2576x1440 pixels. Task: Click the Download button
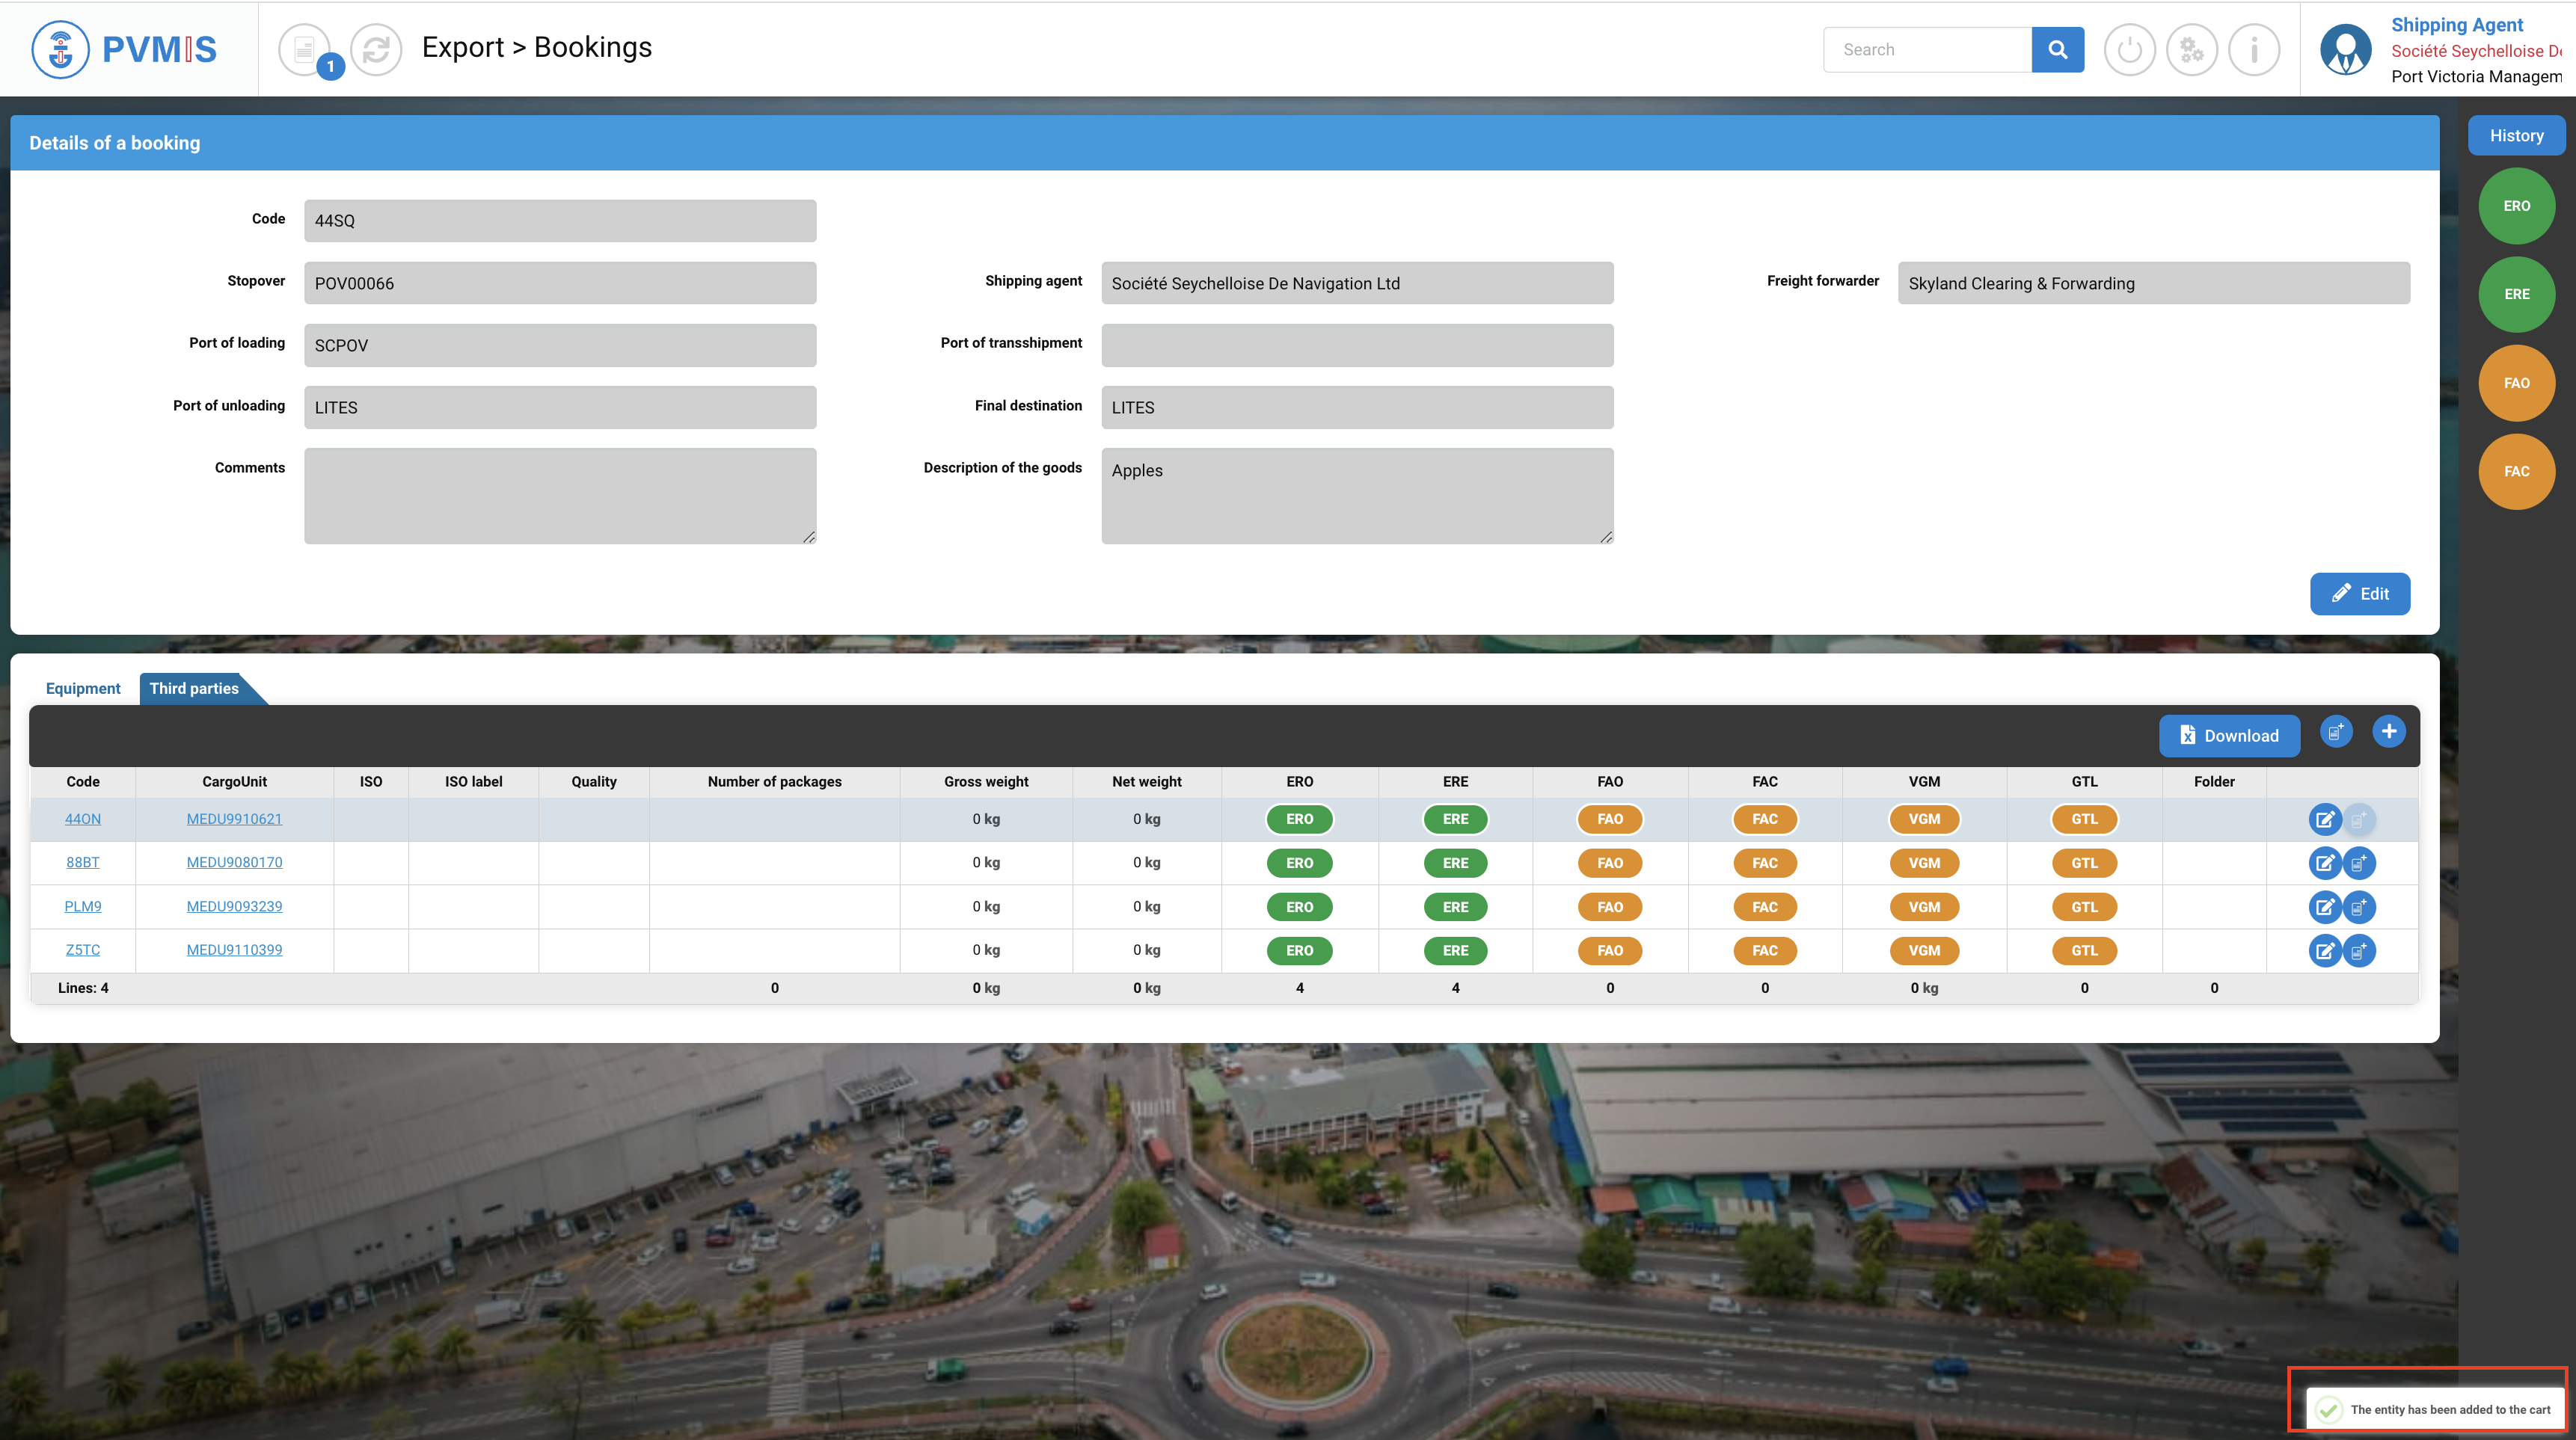click(x=2228, y=736)
